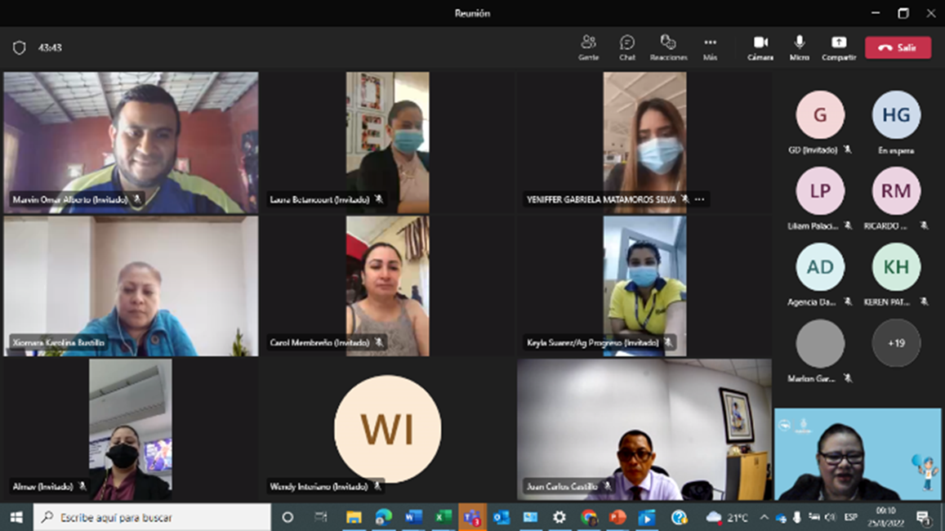Toggle the Cámara on or off
The image size is (945, 531).
(760, 47)
